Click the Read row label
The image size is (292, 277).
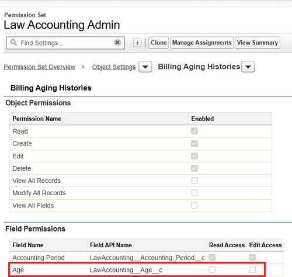click(x=20, y=131)
